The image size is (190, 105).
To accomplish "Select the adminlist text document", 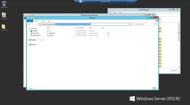I will tap(50, 33).
